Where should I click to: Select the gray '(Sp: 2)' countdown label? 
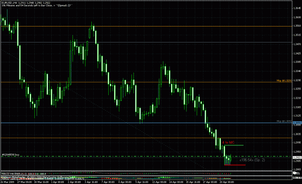tap(252, 160)
